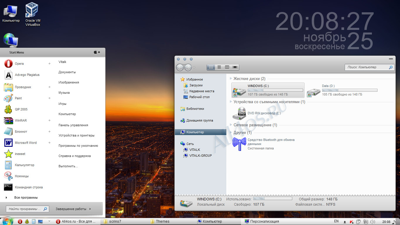
Task: Open Устройства и принтеры
Action: (76, 135)
